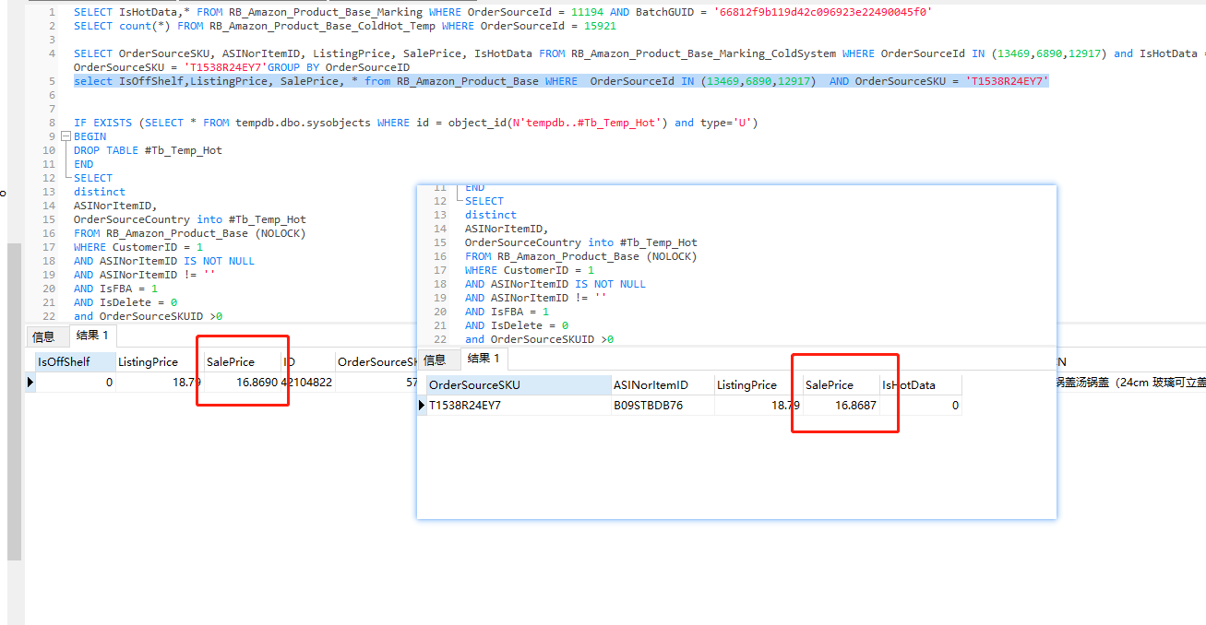Click the row marker arrow in inset results
Screen dimensions: 1206x625
(422, 405)
